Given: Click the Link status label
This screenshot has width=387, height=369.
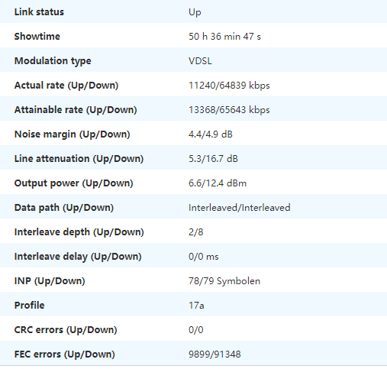Looking at the screenshot, I should pyautogui.click(x=39, y=12).
